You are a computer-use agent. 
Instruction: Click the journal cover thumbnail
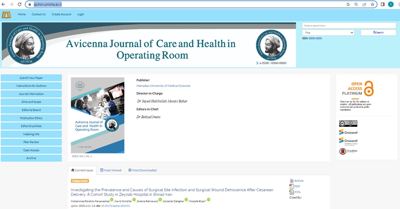point(97,115)
